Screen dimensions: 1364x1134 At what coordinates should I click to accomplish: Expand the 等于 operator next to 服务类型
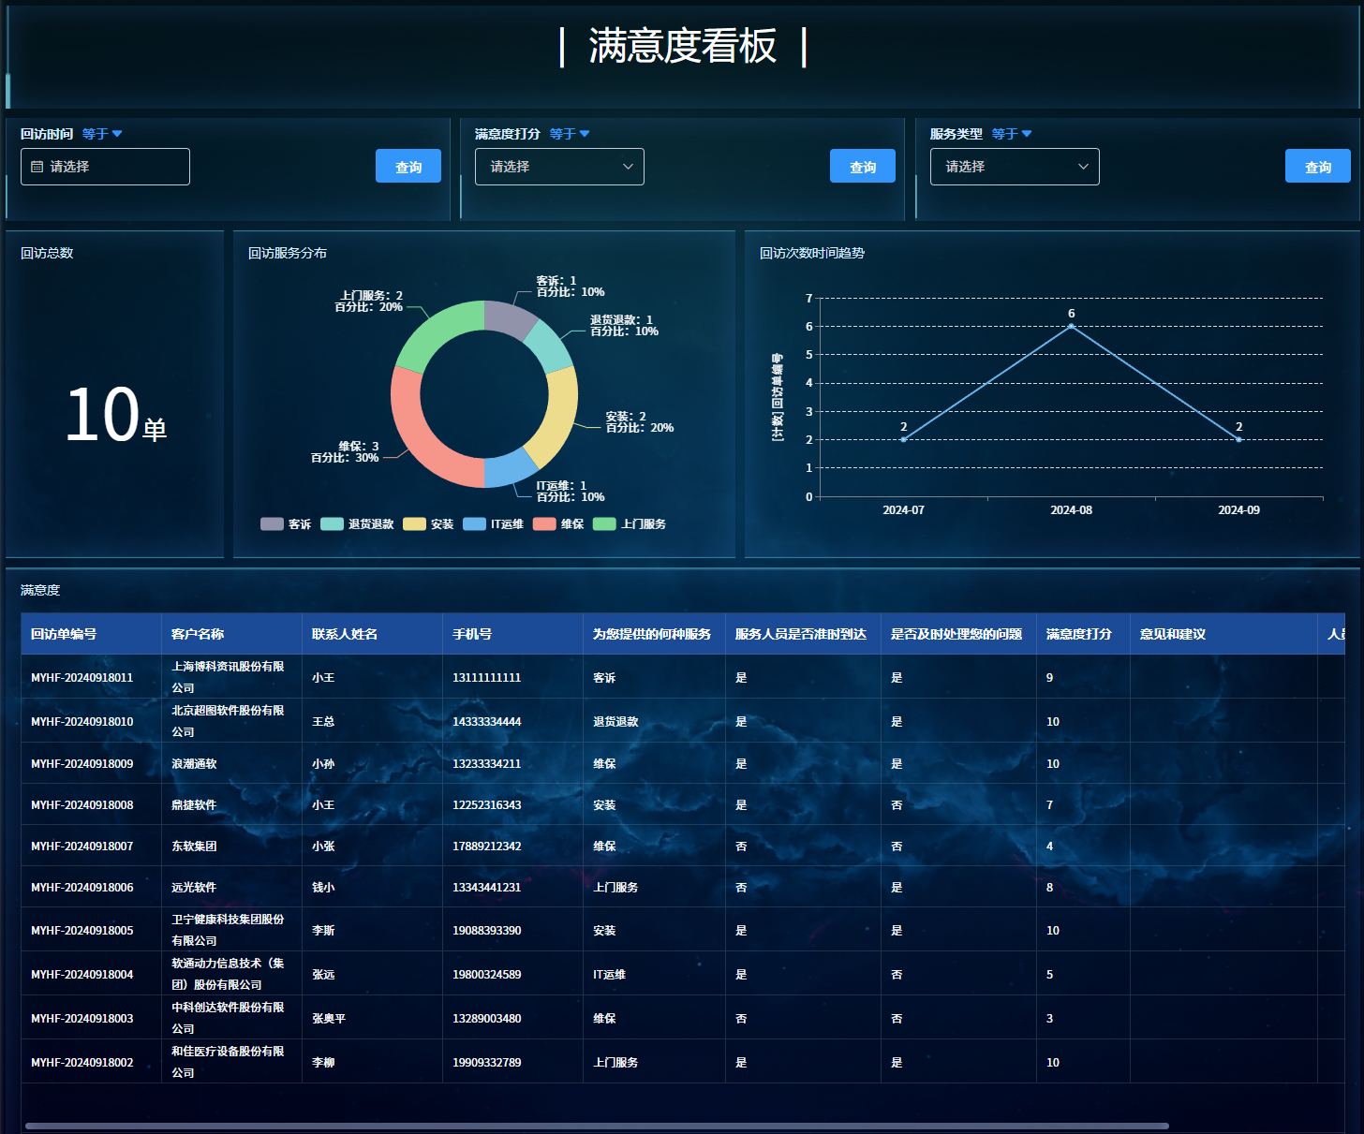point(1012,134)
